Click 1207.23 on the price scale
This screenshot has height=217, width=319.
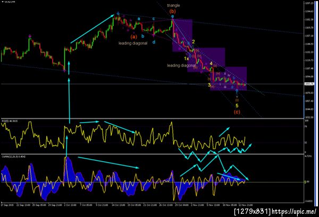point(309,3)
